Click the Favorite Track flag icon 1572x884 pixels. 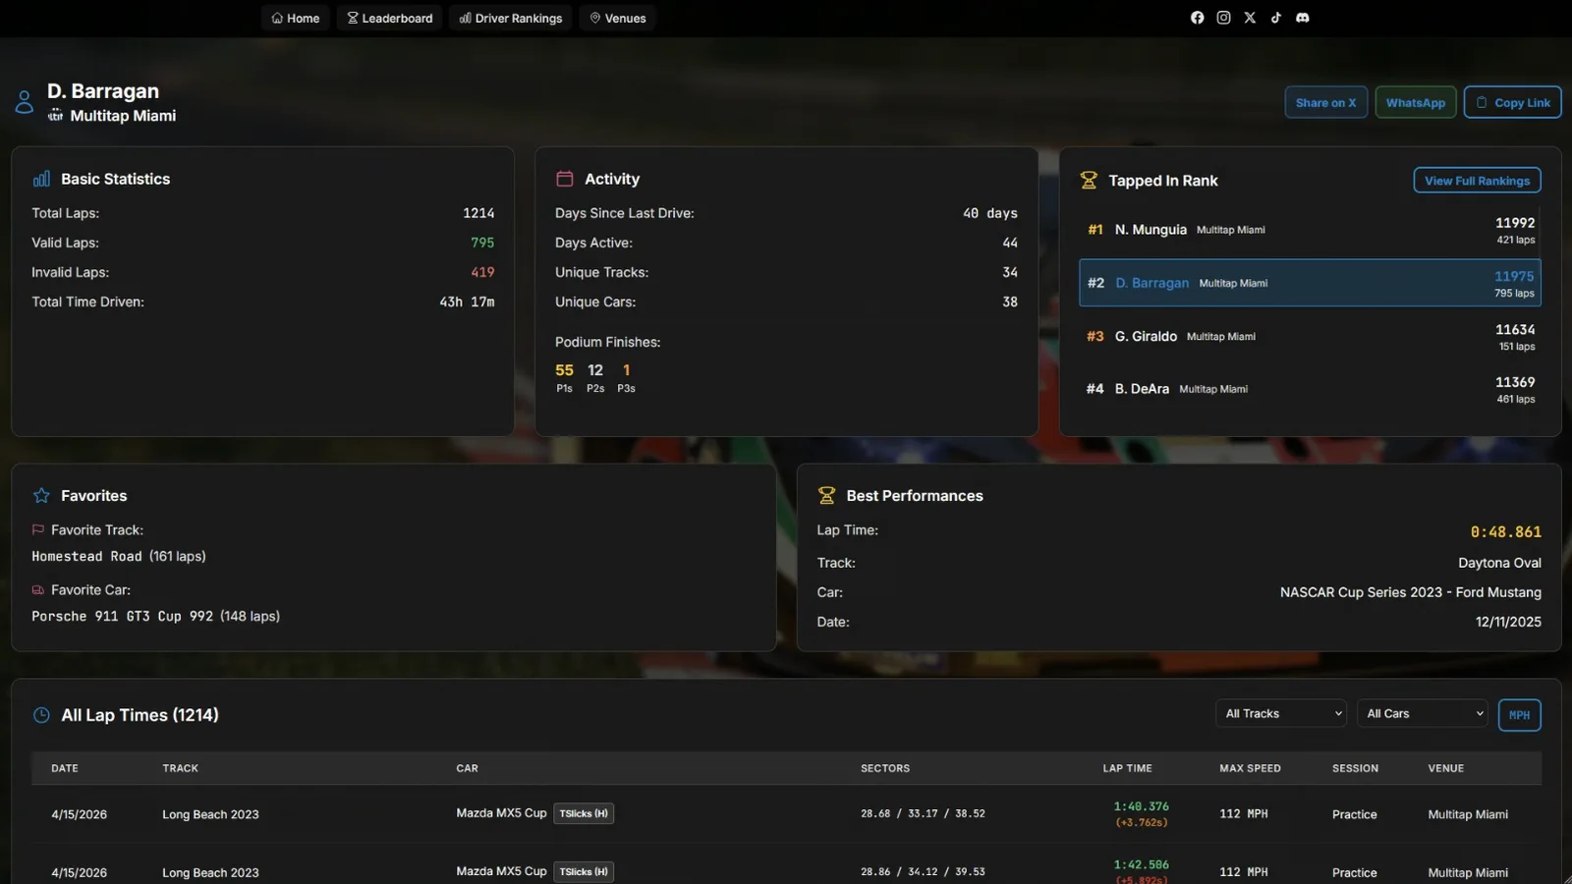pos(38,530)
